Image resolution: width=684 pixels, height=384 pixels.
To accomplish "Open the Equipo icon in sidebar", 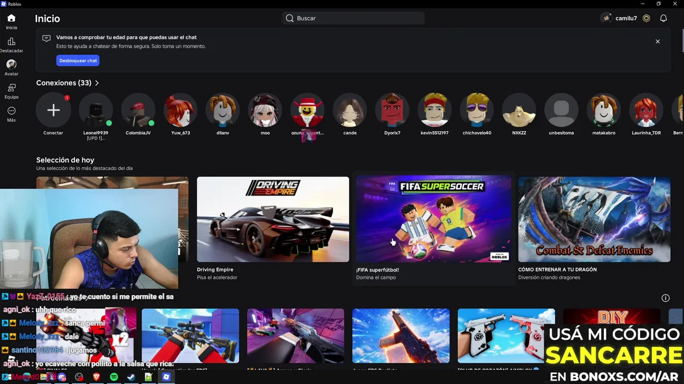I will tap(11, 87).
